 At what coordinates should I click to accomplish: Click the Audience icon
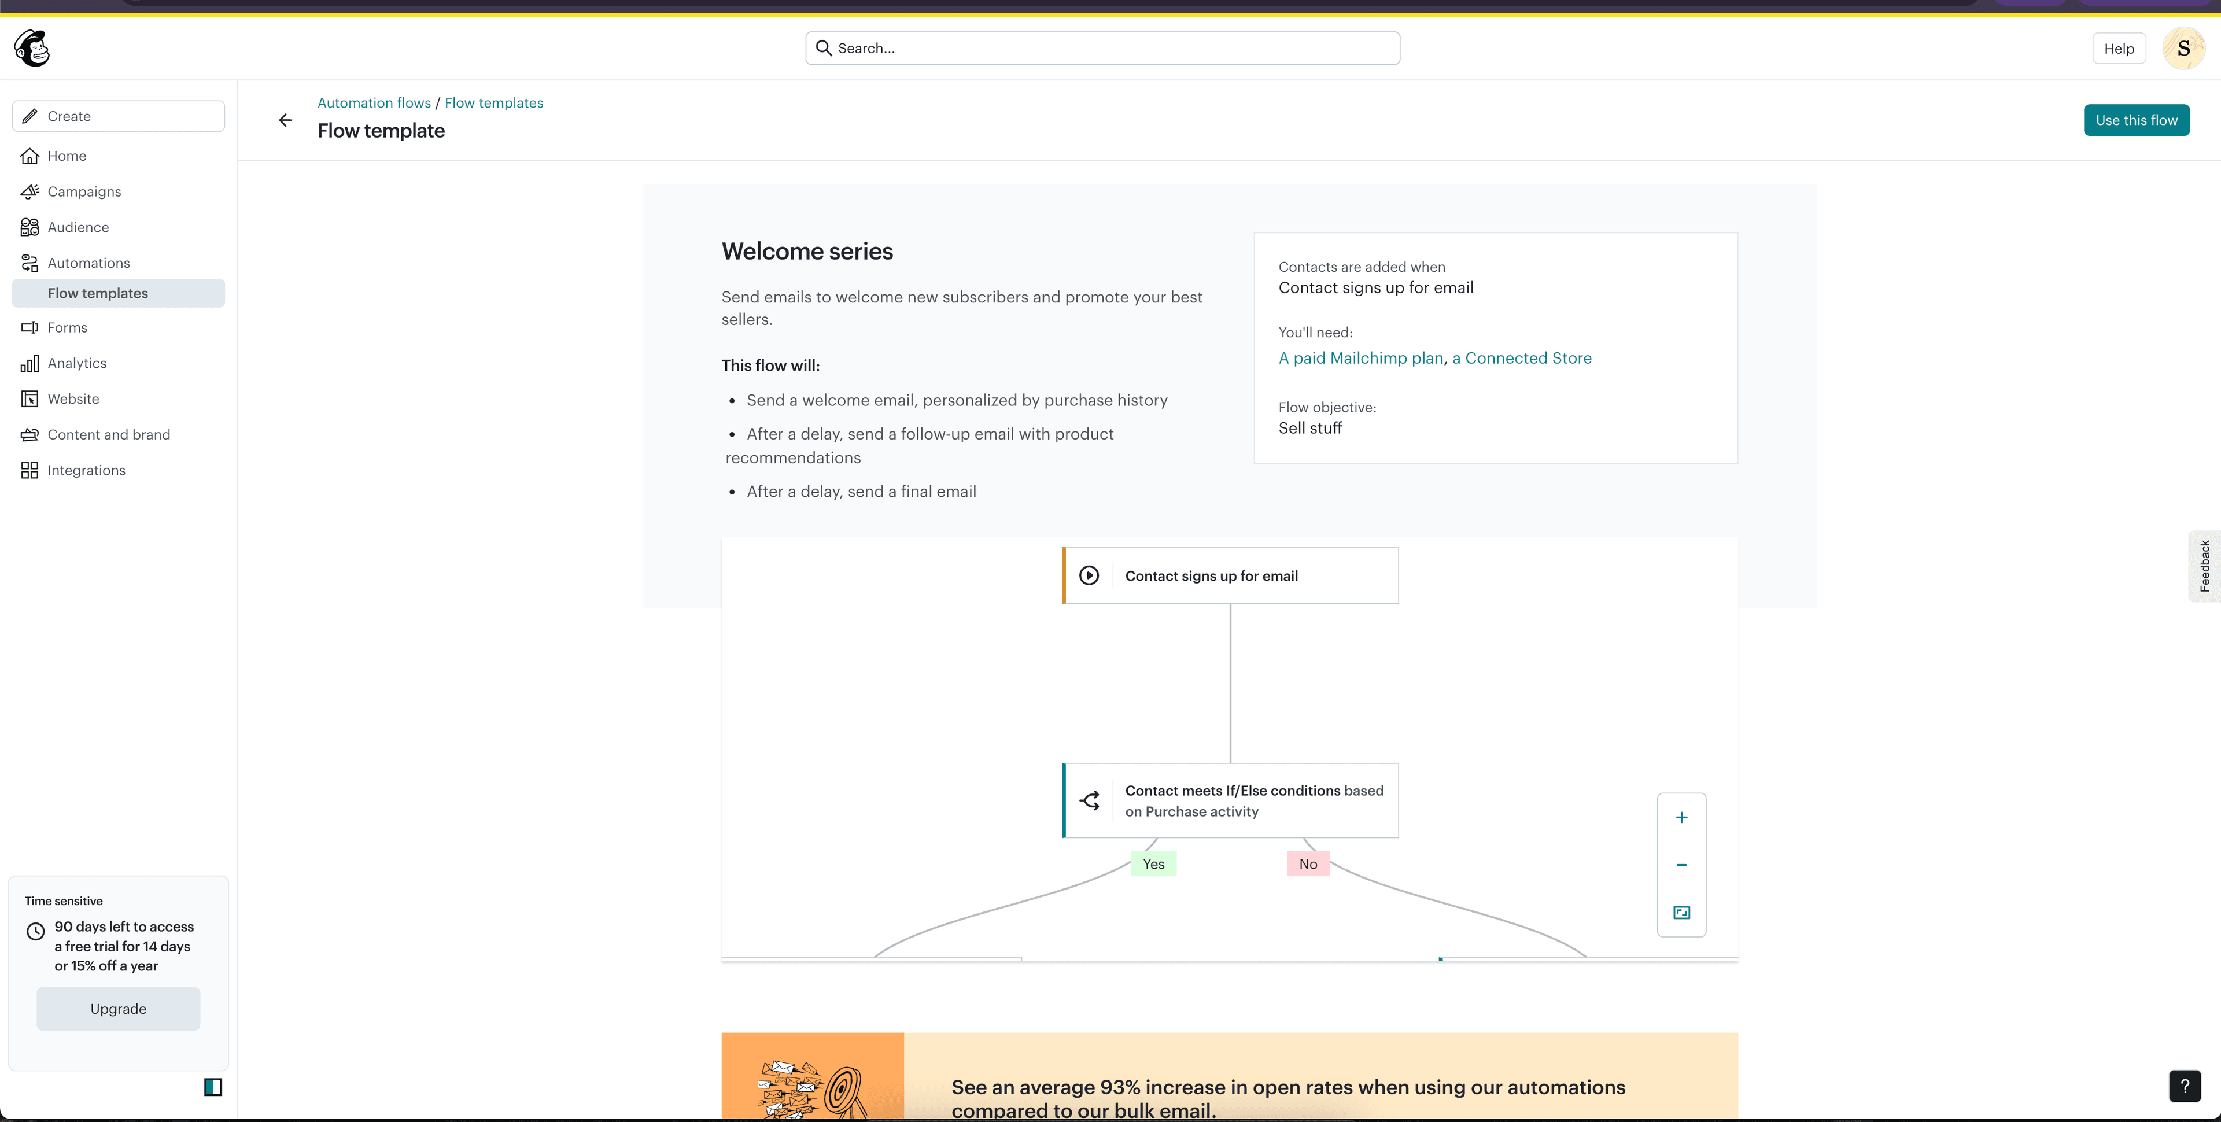[30, 227]
